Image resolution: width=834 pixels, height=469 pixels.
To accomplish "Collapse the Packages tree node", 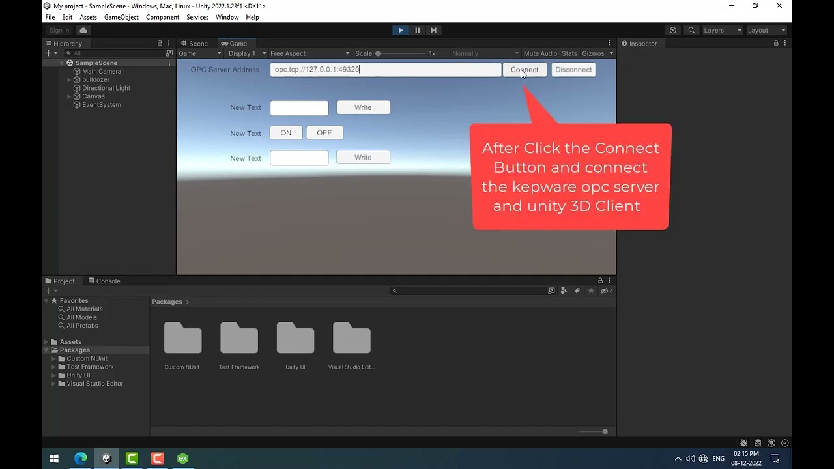I will 46,350.
